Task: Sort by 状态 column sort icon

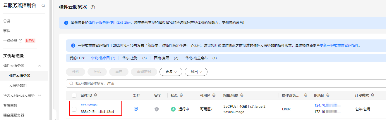Action: (x=181, y=95)
